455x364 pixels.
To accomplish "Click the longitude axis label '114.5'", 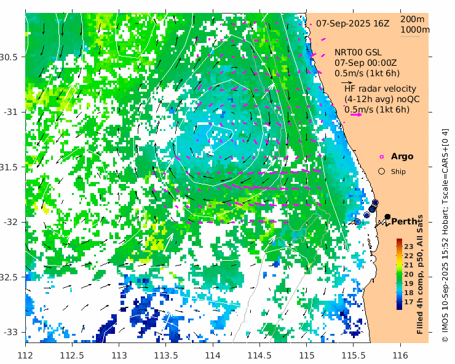I will 259,355.
